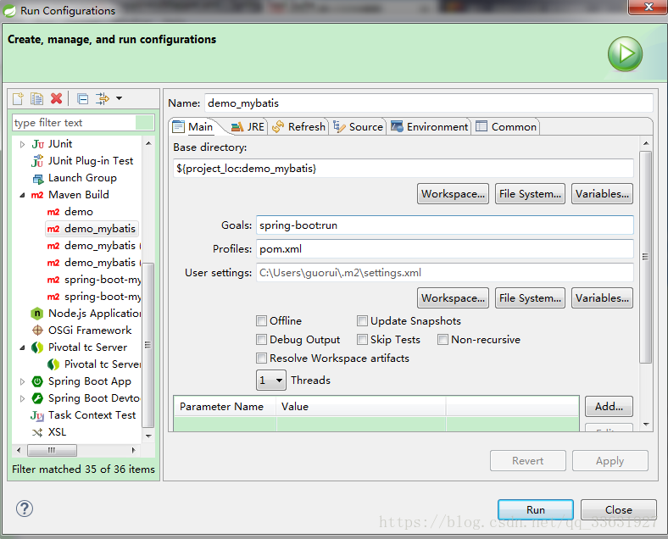Collapse all tree items icon
This screenshot has width=668, height=539.
click(82, 99)
